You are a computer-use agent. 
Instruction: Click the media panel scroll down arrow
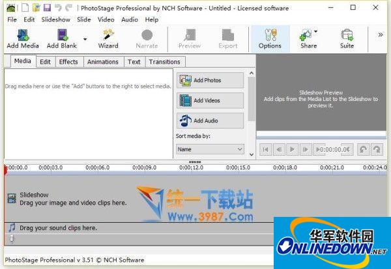pos(252,154)
